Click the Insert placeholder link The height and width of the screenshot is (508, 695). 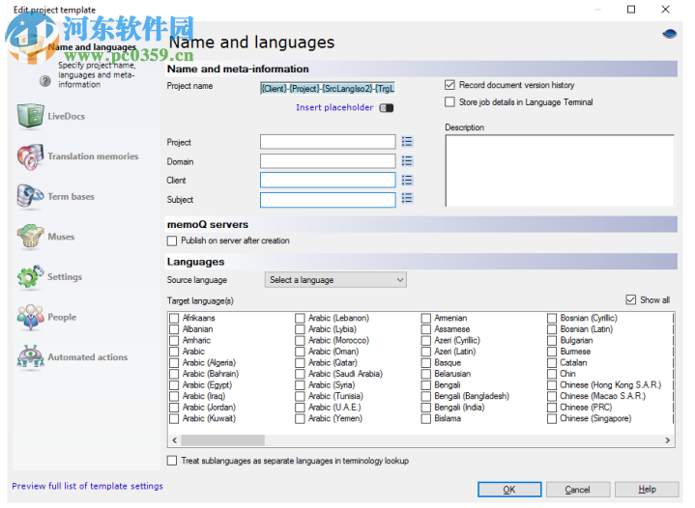[334, 107]
